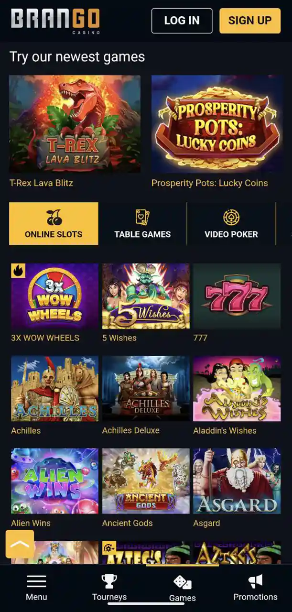The width and height of the screenshot is (292, 612).
Task: Click the SIGN UP button
Action: 250,21
